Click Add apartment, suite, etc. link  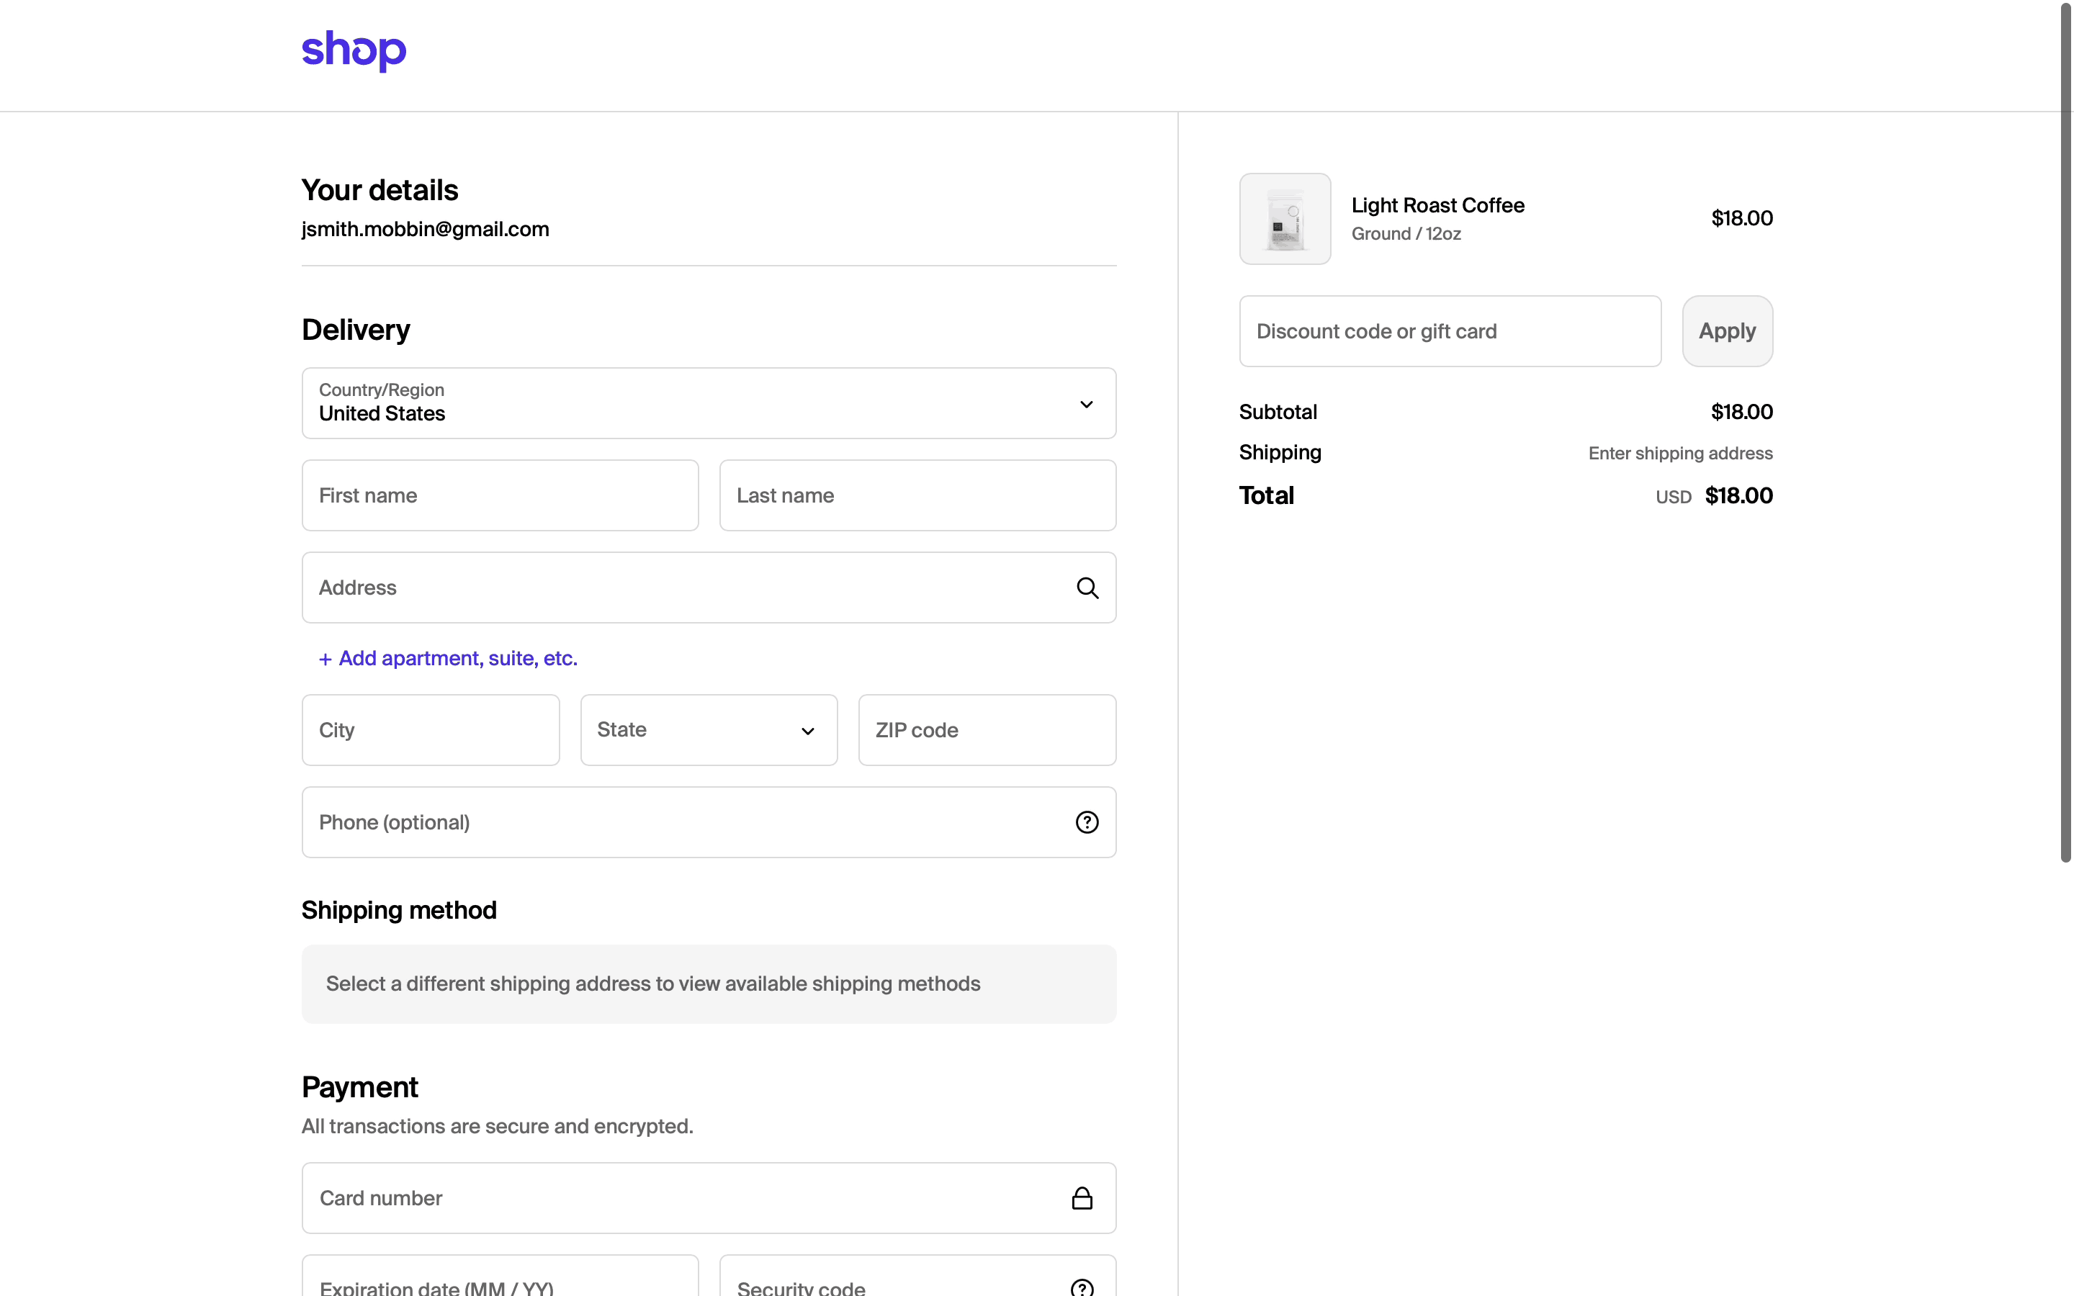click(x=458, y=658)
